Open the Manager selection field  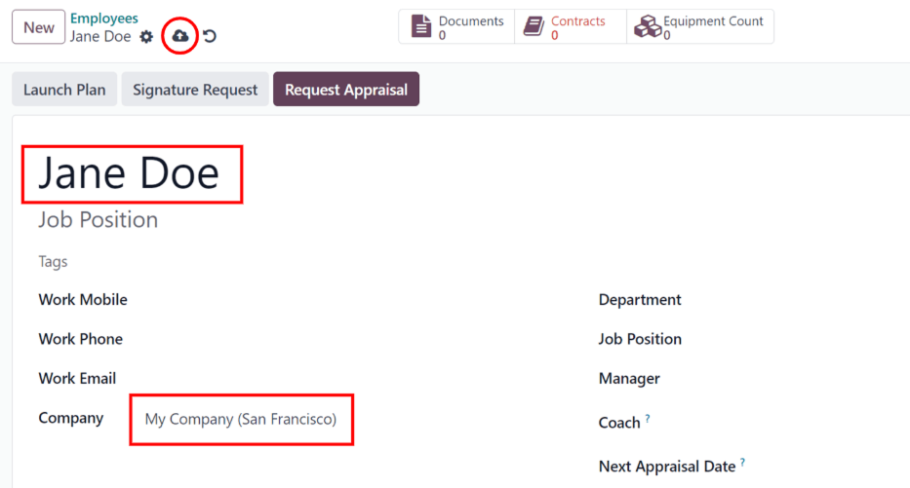coord(800,379)
